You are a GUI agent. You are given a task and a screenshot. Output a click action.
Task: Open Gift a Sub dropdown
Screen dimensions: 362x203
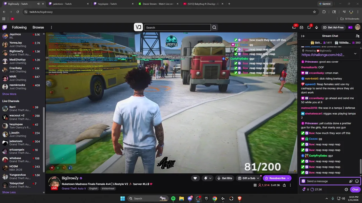pos(249,178)
